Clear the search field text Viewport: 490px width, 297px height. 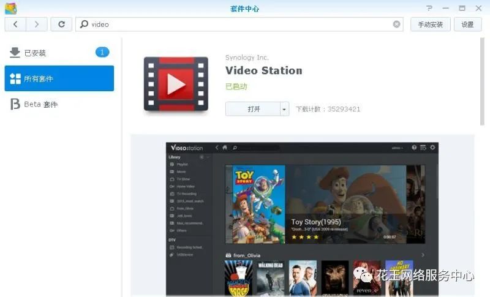[396, 24]
